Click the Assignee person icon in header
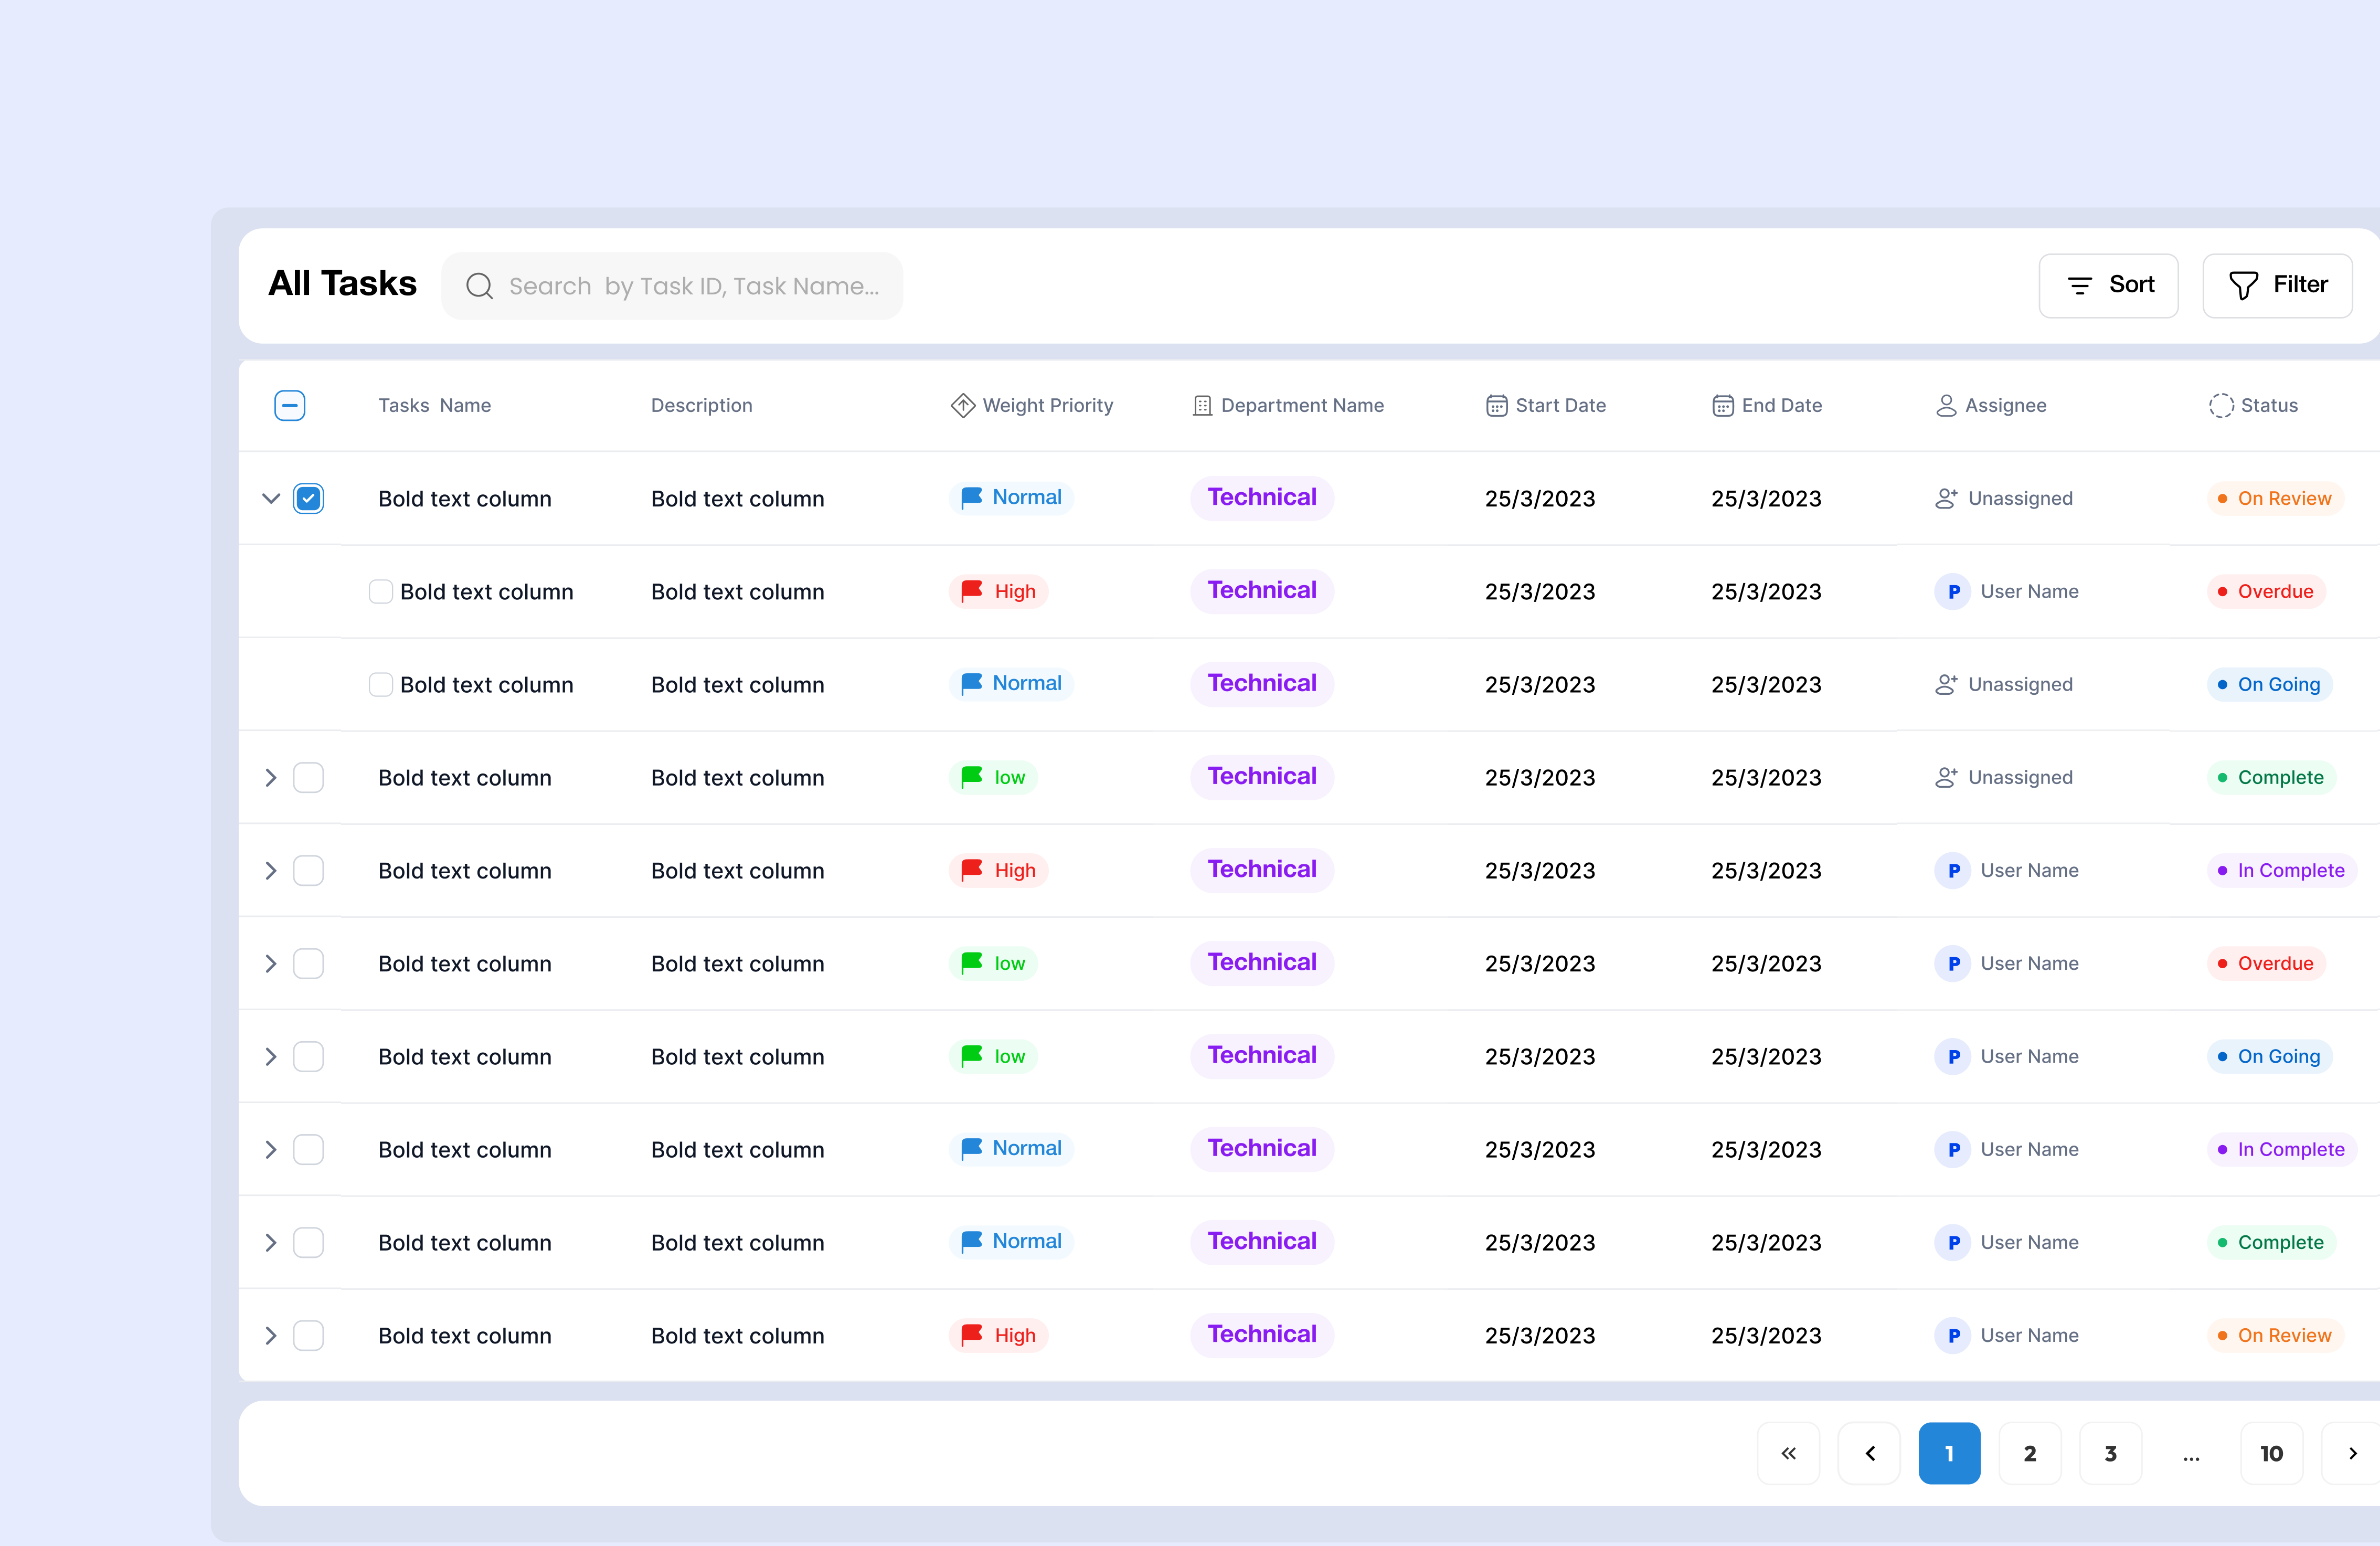Viewport: 2380px width, 1546px height. (x=1945, y=405)
